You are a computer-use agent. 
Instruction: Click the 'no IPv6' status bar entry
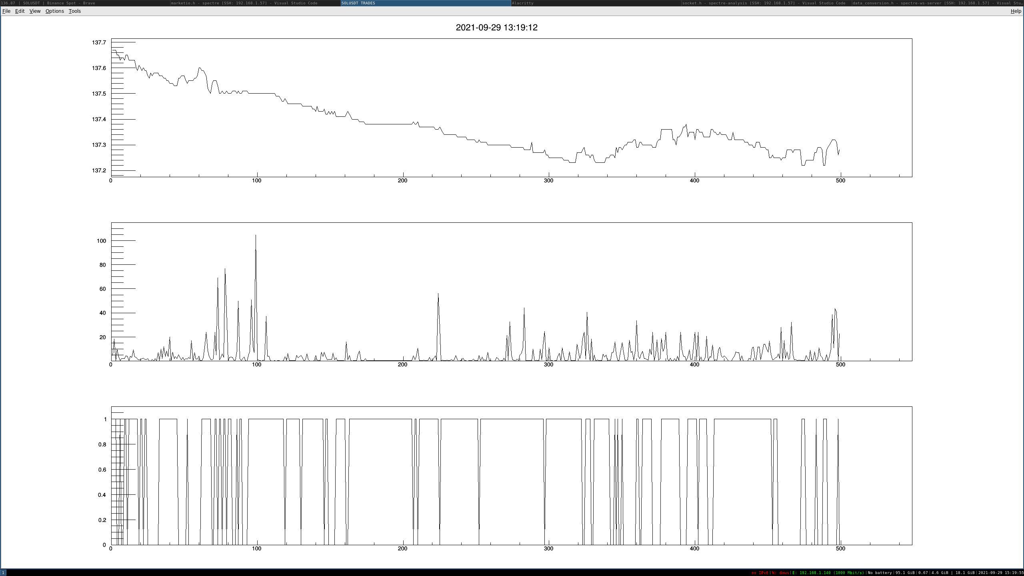[760, 573]
